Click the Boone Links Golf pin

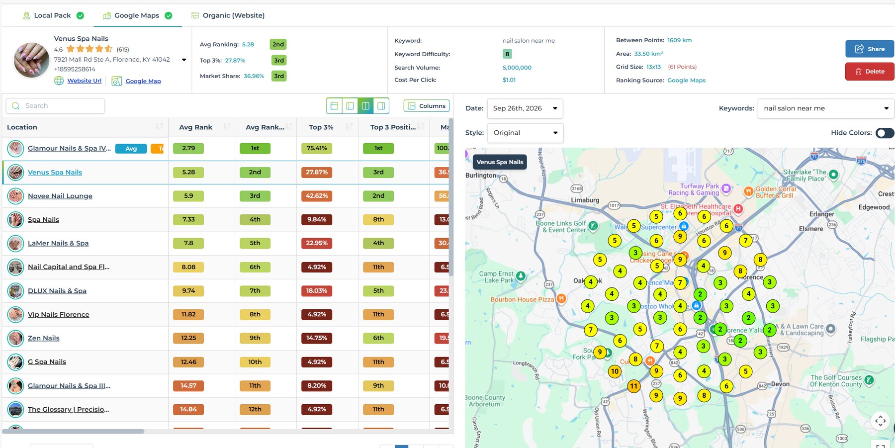point(593,226)
